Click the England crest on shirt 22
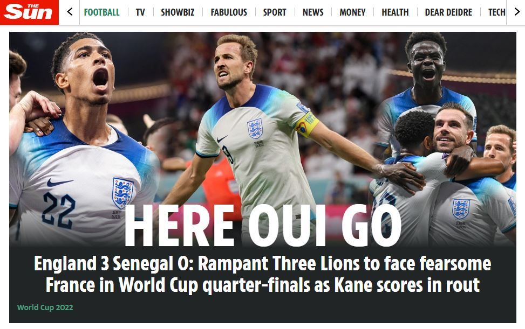The image size is (525, 329). 122,193
